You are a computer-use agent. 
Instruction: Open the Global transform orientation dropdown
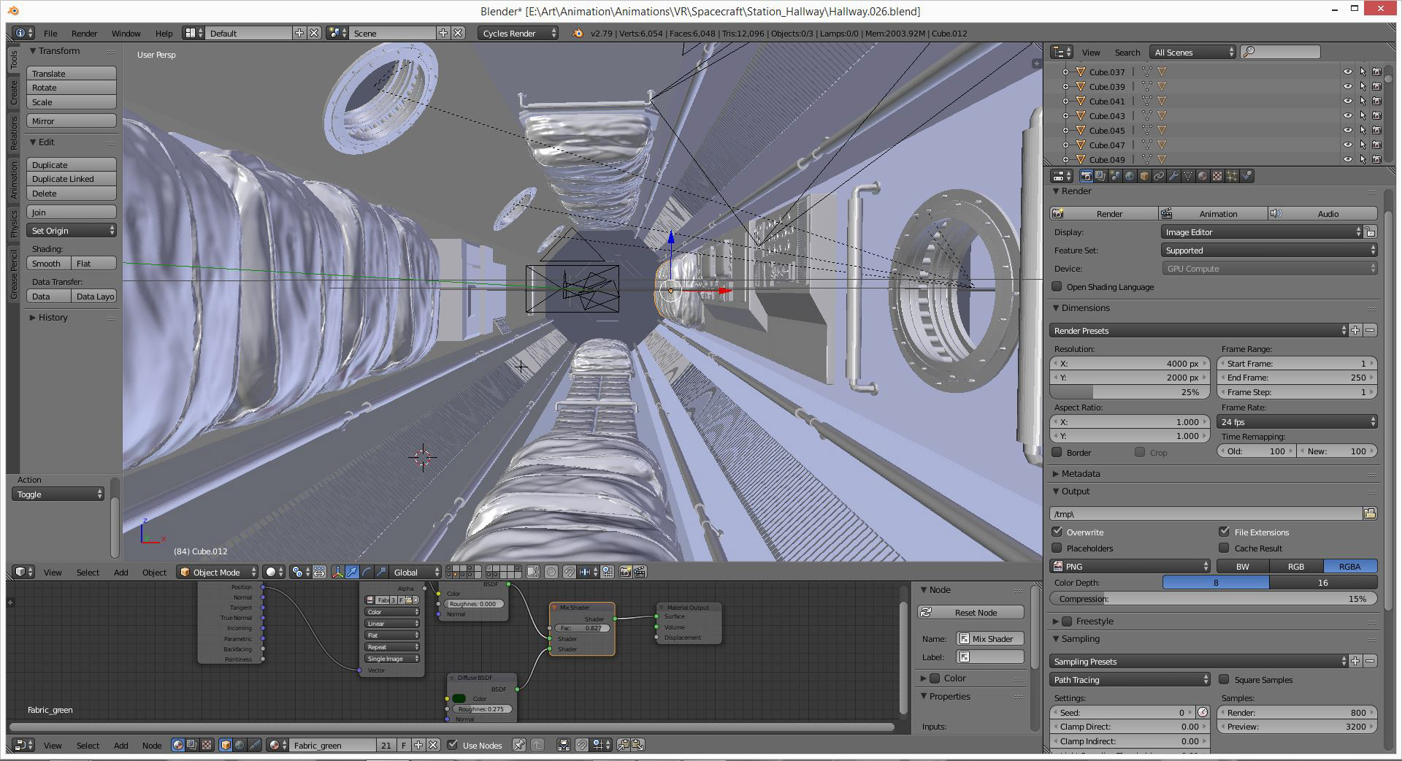pos(415,572)
